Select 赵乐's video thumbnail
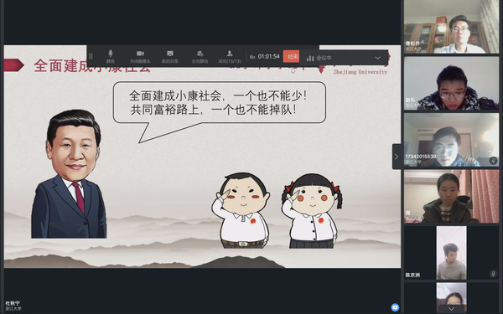The height and width of the screenshot is (314, 503). (x=451, y=83)
